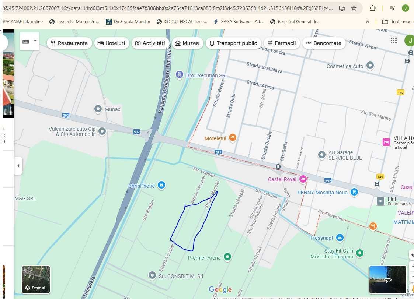Expand the hidden bookmarks overflow chevron
The width and height of the screenshot is (414, 299).
click(367, 22)
